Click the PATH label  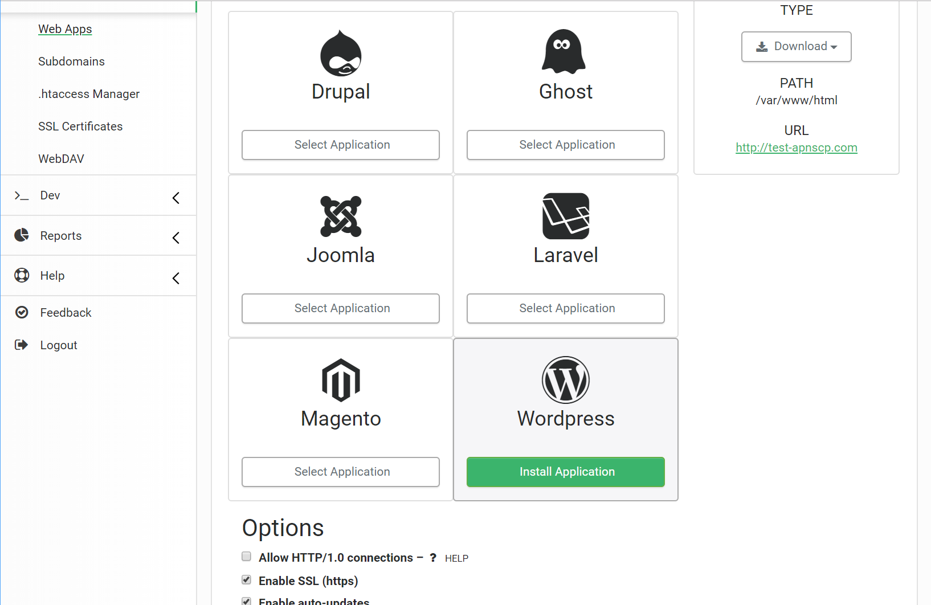pyautogui.click(x=797, y=83)
